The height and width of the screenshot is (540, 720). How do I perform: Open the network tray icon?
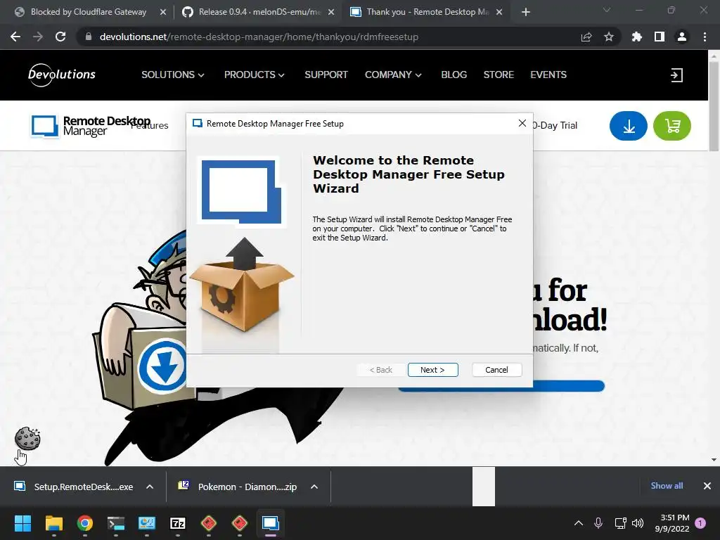(x=620, y=523)
